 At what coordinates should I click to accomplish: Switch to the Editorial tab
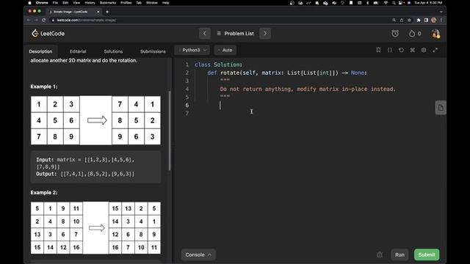pyautogui.click(x=78, y=51)
